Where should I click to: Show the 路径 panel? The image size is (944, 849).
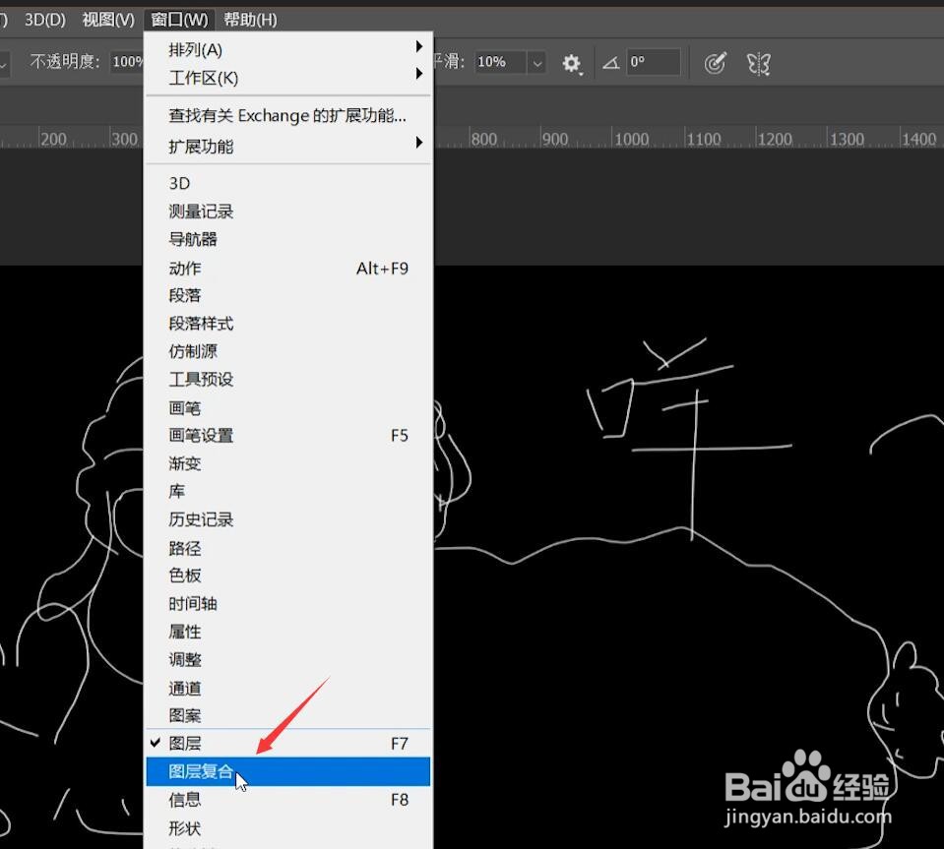pos(288,548)
